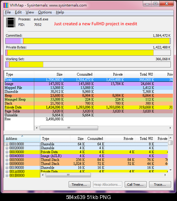Select the Heap type row
The width and height of the screenshot is (177, 201).
tap(88, 95)
